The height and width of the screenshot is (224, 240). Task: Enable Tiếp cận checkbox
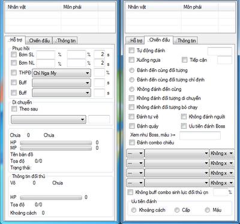tap(184, 60)
